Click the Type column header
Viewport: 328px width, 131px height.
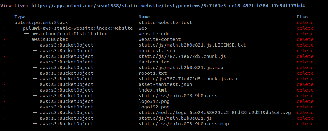pyautogui.click(x=20, y=17)
